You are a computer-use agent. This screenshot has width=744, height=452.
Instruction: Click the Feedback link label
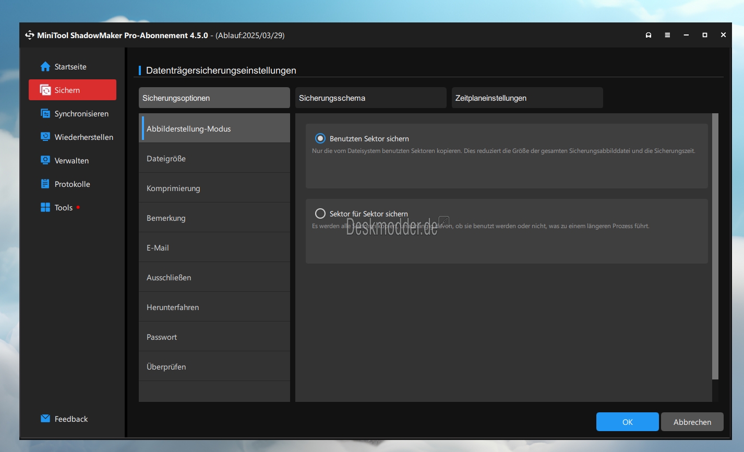click(71, 419)
